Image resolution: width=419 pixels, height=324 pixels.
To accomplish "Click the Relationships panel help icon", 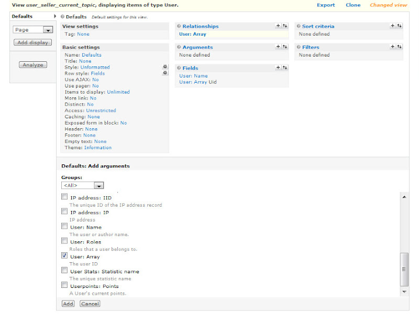I will [180, 26].
